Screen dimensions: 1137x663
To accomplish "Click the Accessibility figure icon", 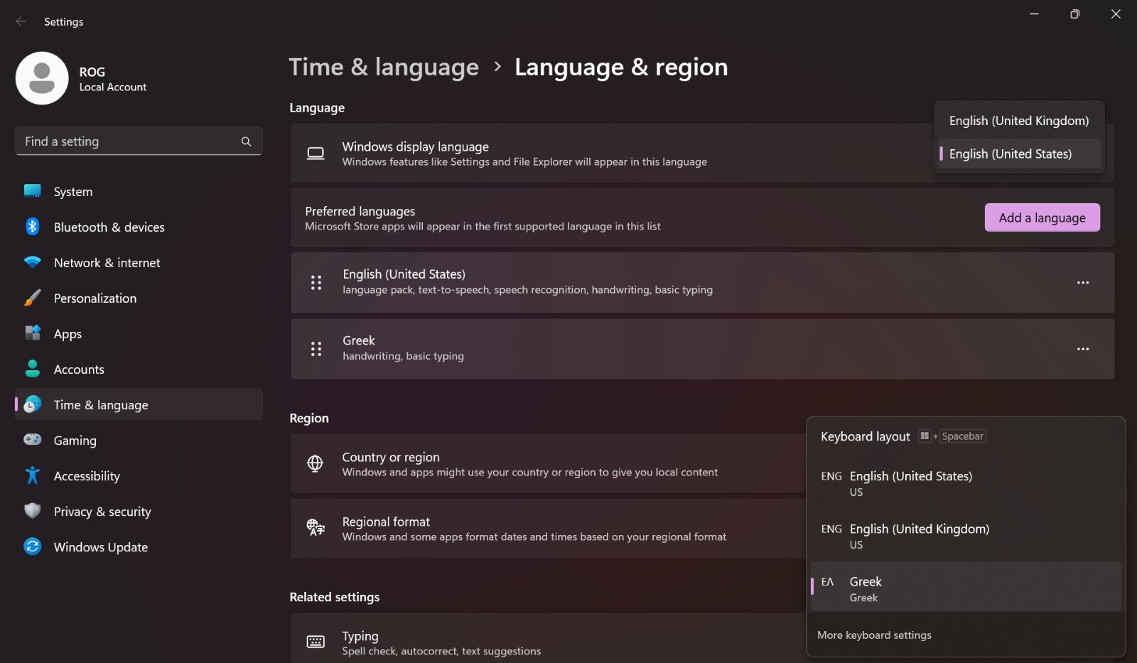I will tap(33, 475).
